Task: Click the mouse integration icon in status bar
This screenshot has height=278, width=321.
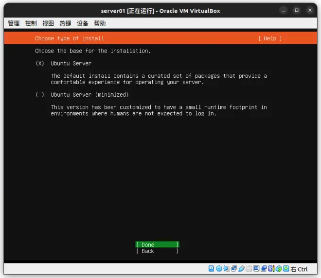Action: click(x=279, y=269)
